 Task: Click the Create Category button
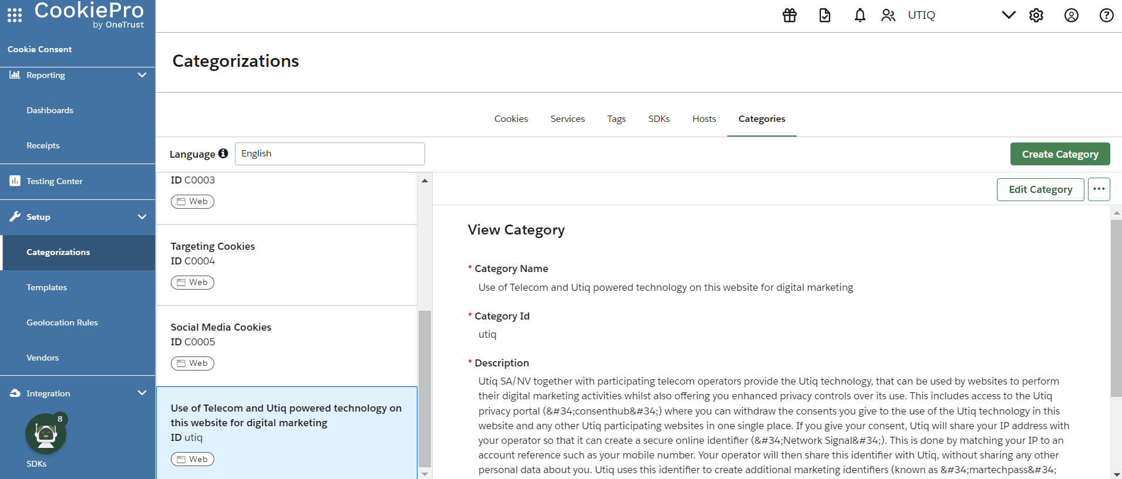1060,154
